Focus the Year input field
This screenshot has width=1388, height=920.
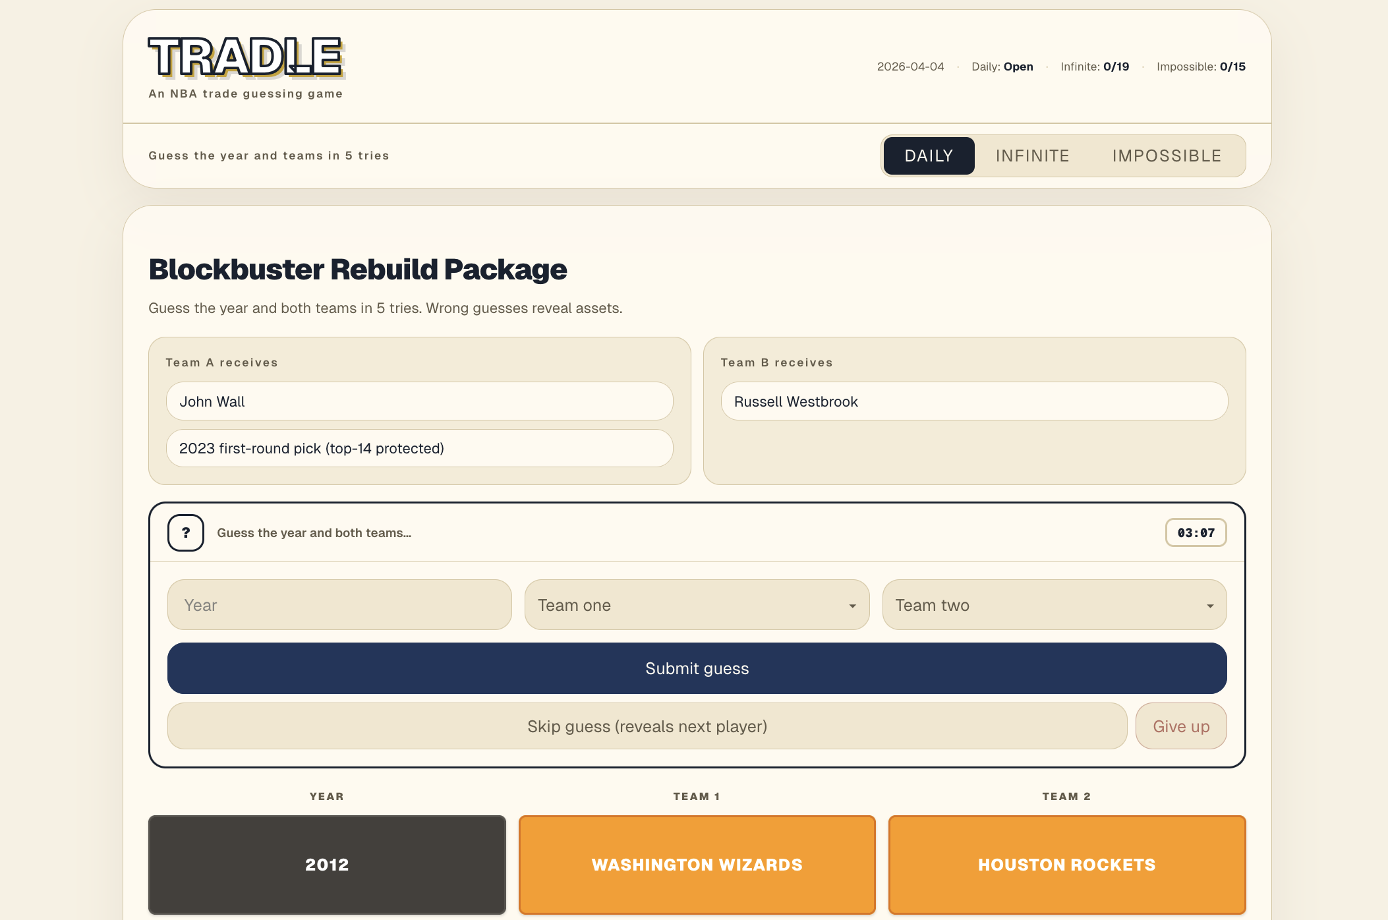[339, 605]
